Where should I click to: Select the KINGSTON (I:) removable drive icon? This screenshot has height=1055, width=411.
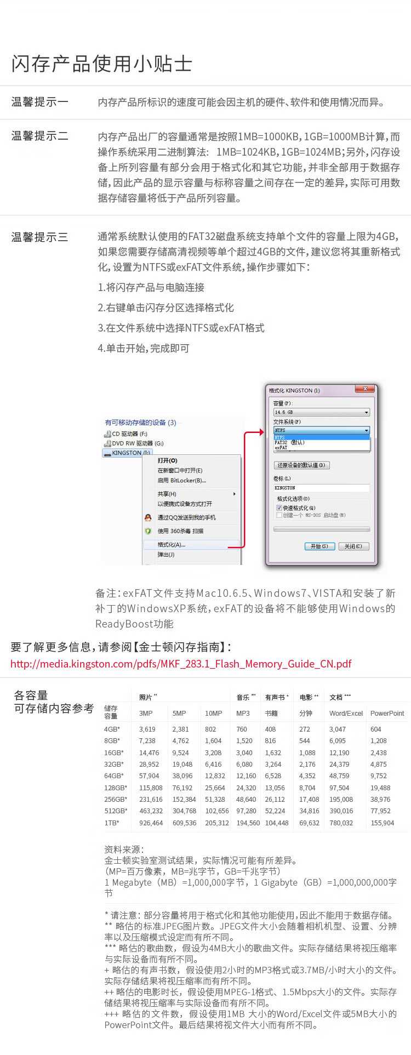107,453
